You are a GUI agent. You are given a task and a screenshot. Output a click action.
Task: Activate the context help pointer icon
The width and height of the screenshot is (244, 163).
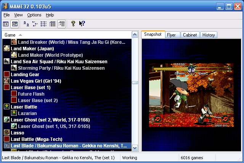tap(82, 24)
